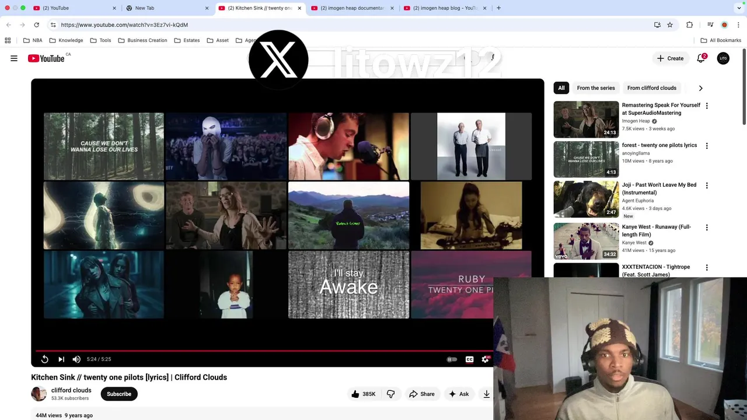Go back with browser back arrow

click(x=9, y=25)
